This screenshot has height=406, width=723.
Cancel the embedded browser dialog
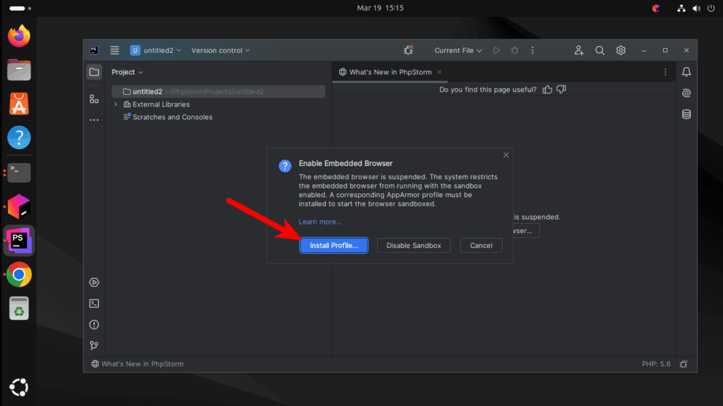[x=481, y=246]
